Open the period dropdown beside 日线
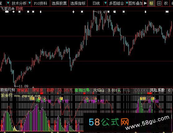 coord(105,3)
